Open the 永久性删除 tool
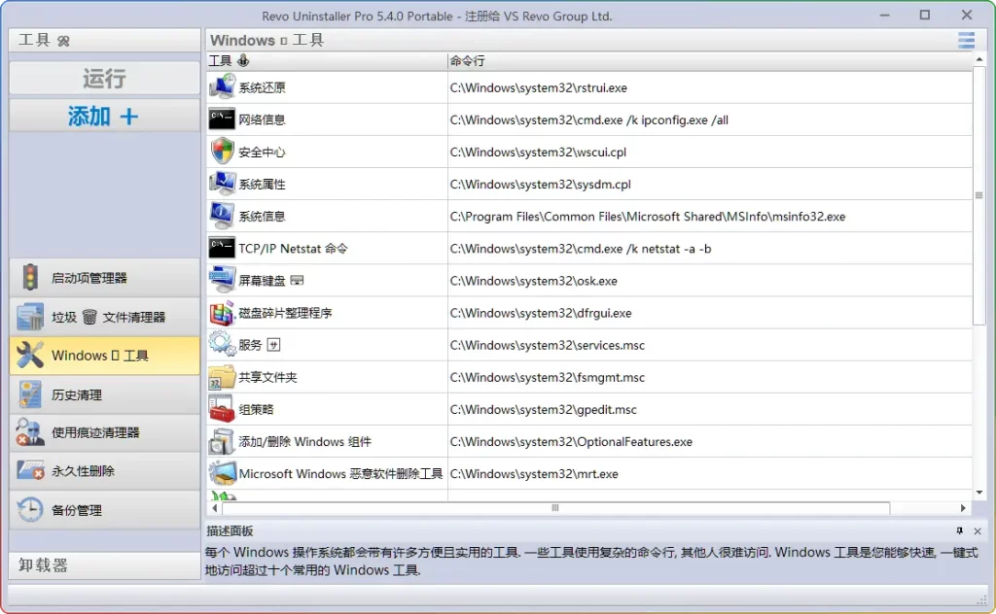This screenshot has height=614, width=996. pos(105,470)
